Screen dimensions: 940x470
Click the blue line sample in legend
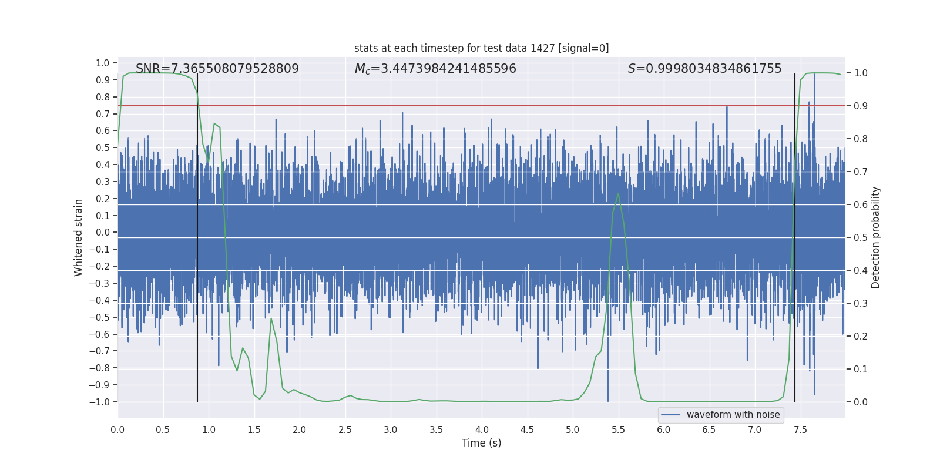[670, 415]
